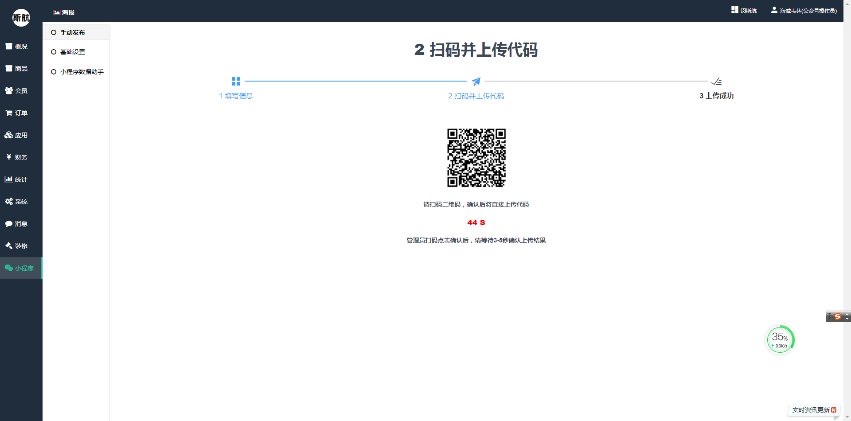Go to the 商品 section icon
Viewport: 851px width, 421px height.
point(9,69)
